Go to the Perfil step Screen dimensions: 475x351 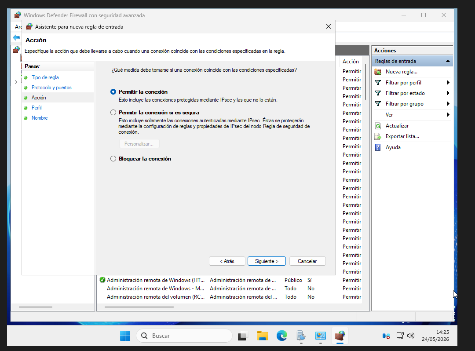coord(37,108)
